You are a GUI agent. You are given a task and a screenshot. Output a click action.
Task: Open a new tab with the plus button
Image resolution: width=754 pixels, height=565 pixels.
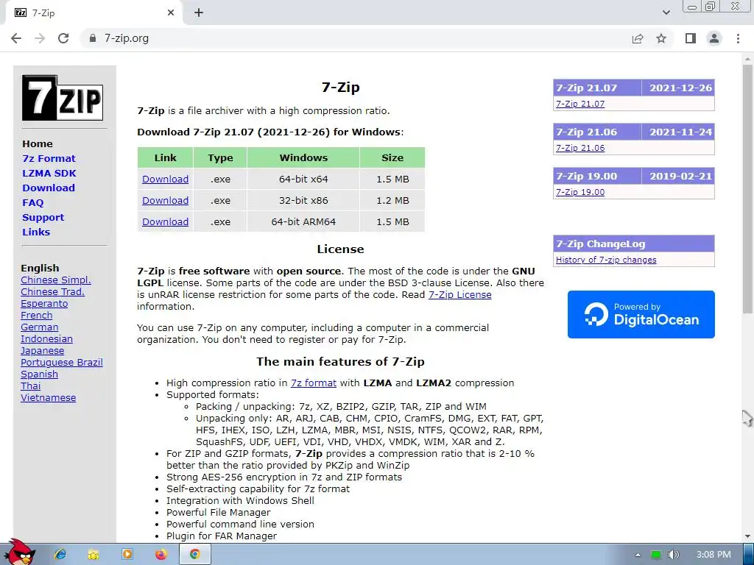point(199,13)
